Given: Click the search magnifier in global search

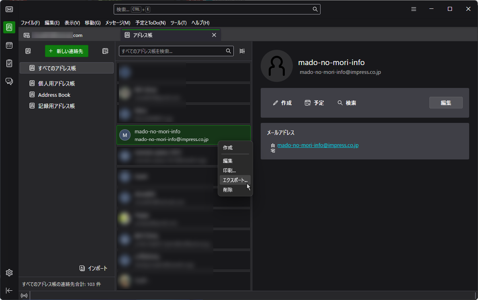Looking at the screenshot, I should [x=315, y=9].
